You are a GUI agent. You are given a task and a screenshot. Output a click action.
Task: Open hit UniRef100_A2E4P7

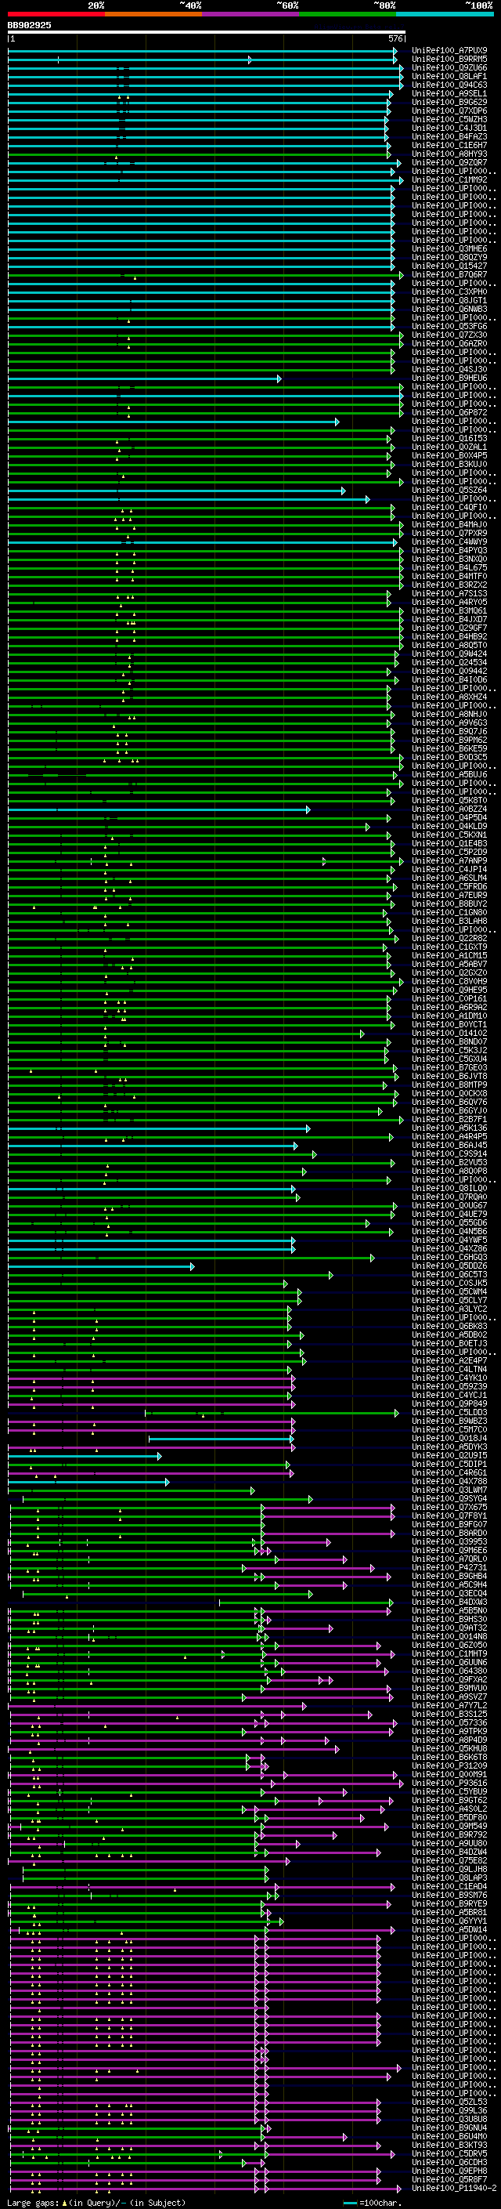click(x=449, y=1361)
